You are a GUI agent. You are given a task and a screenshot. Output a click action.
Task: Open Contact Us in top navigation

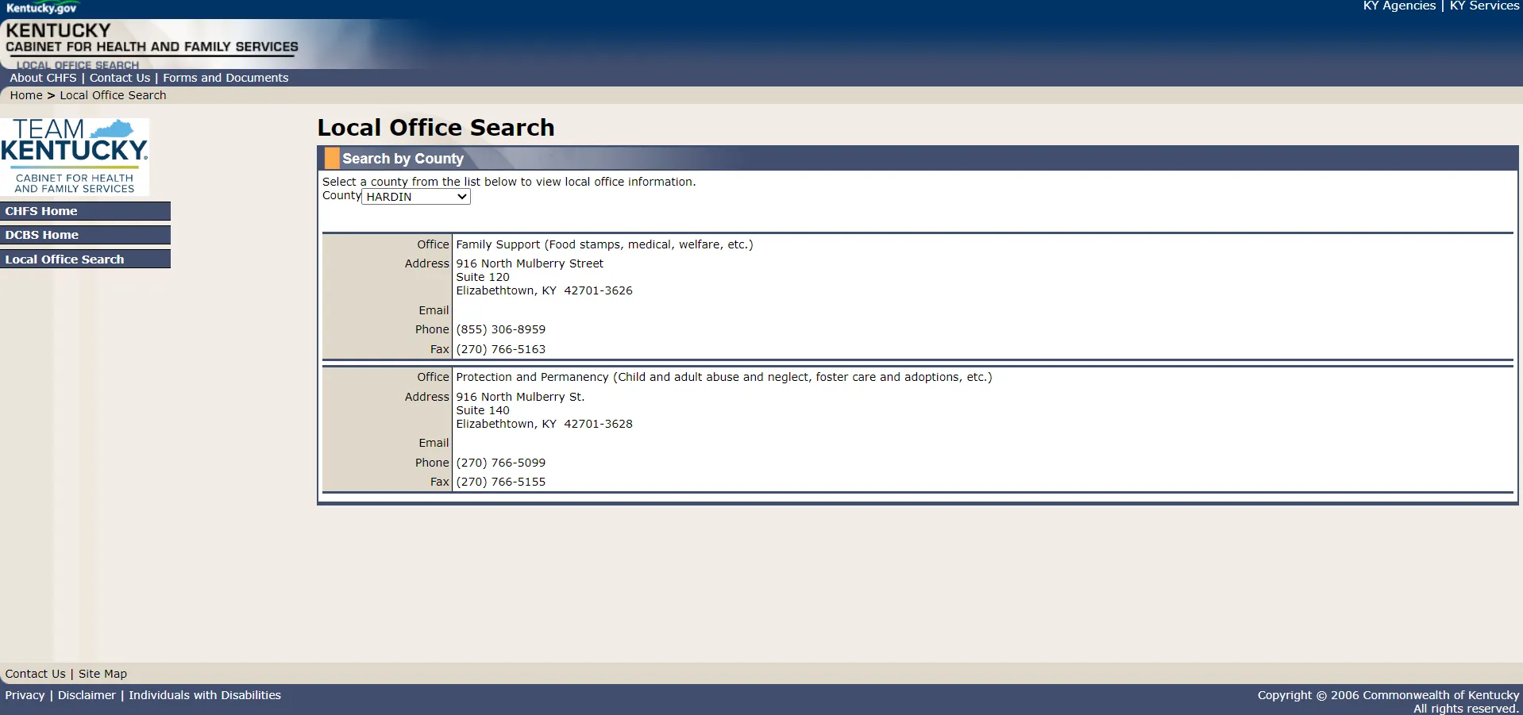[x=120, y=78]
